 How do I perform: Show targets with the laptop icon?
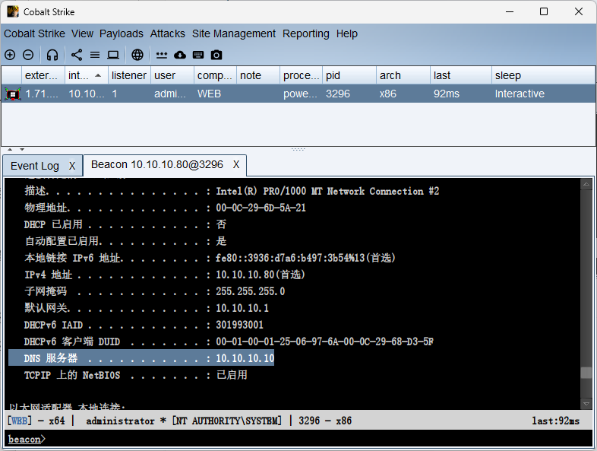pos(113,55)
